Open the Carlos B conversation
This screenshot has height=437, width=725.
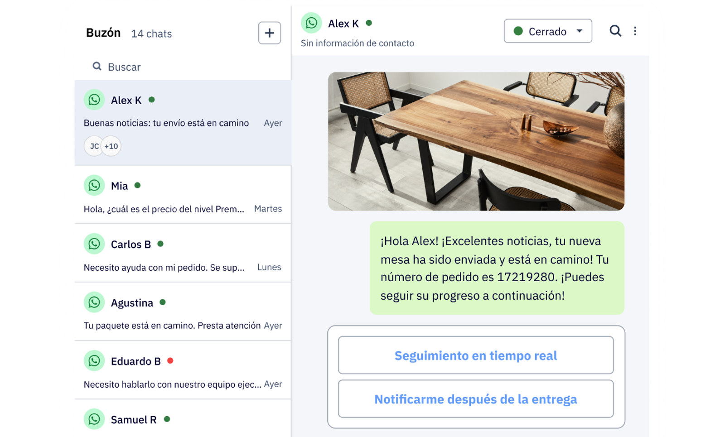(183, 253)
